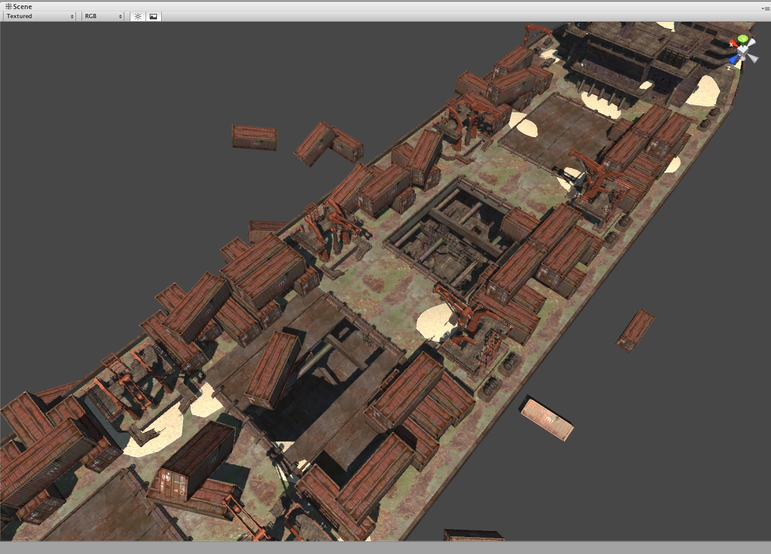
Task: Click the red X axis gizmo cone
Action: point(733,44)
